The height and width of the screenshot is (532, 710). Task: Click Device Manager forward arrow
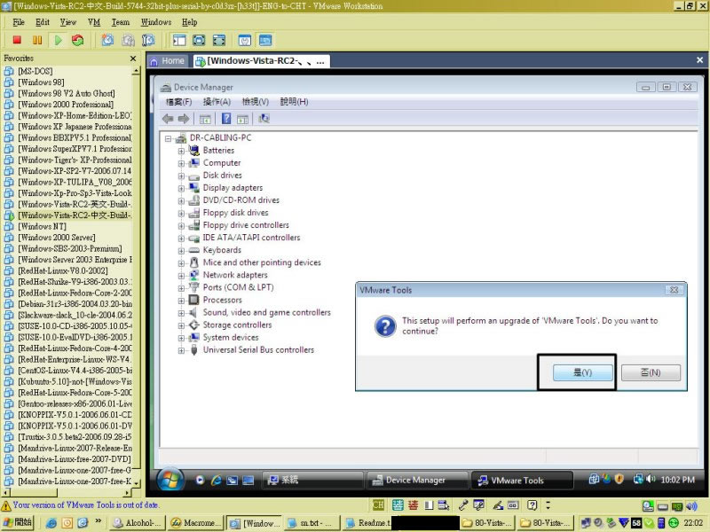(x=184, y=119)
